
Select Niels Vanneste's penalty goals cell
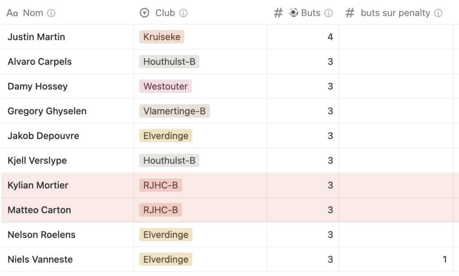pyautogui.click(x=396, y=259)
